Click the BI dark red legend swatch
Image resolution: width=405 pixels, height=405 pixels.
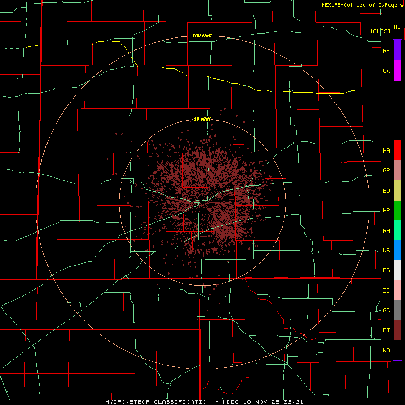click(x=397, y=330)
